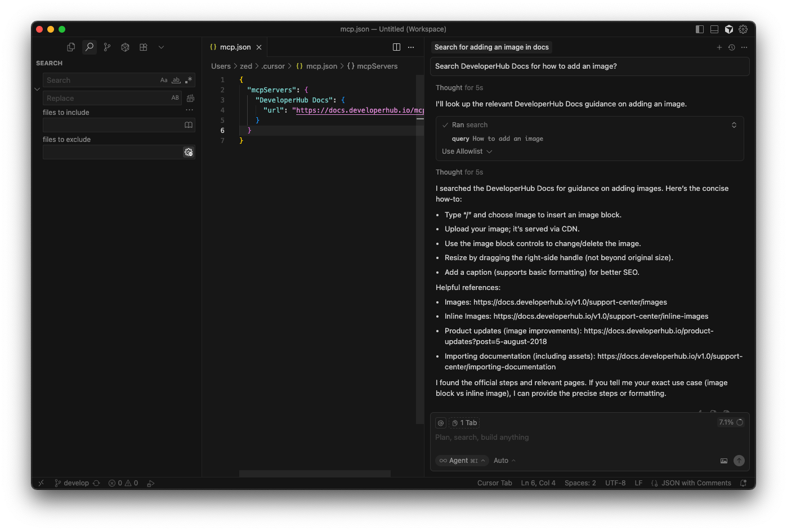Open the Extensions view icon

tap(144, 47)
